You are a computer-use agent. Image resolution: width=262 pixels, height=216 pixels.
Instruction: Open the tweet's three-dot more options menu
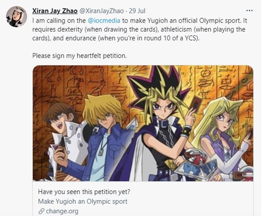[x=249, y=10]
